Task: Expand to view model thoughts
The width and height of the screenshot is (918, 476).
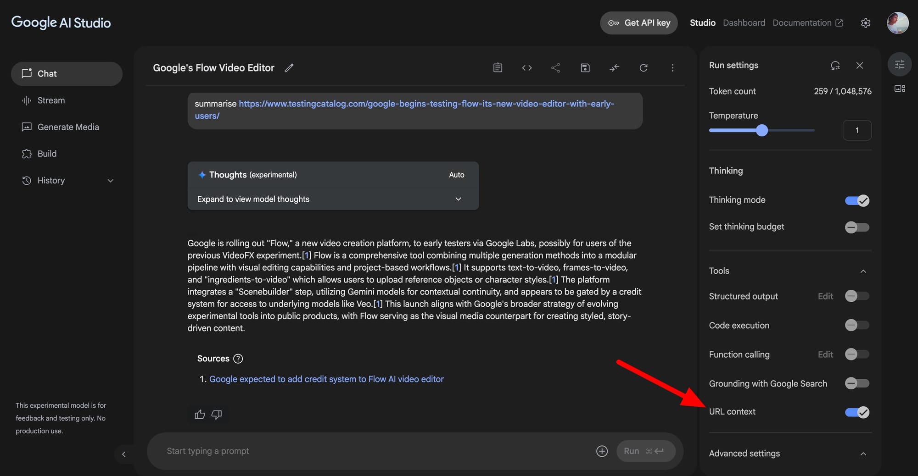Action: pos(333,199)
